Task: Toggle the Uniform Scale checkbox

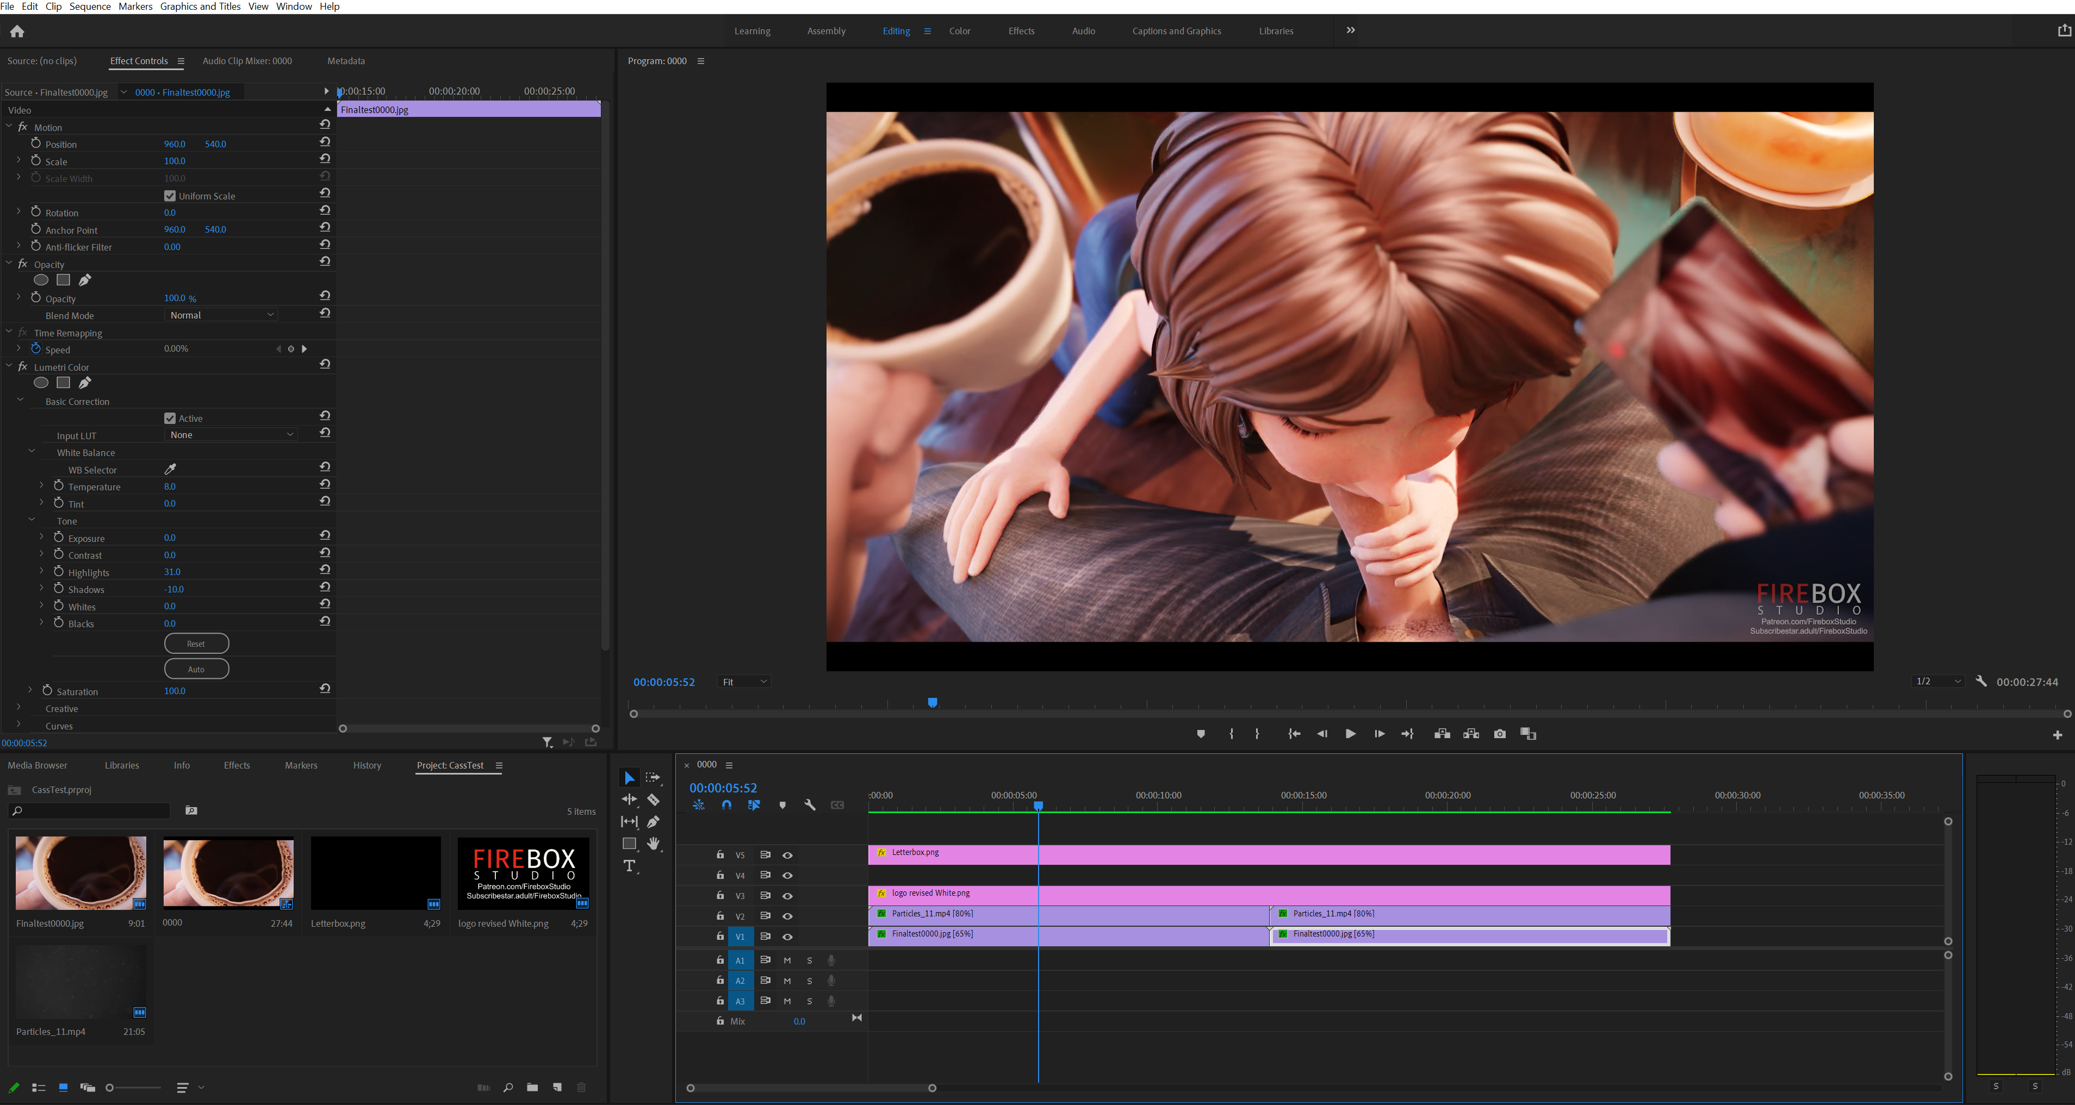Action: click(x=170, y=196)
